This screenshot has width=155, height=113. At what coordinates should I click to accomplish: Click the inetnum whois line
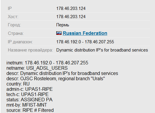(x=47, y=63)
